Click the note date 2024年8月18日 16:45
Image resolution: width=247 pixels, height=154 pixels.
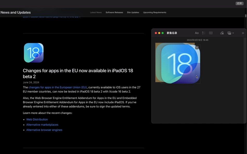click(x=198, y=40)
